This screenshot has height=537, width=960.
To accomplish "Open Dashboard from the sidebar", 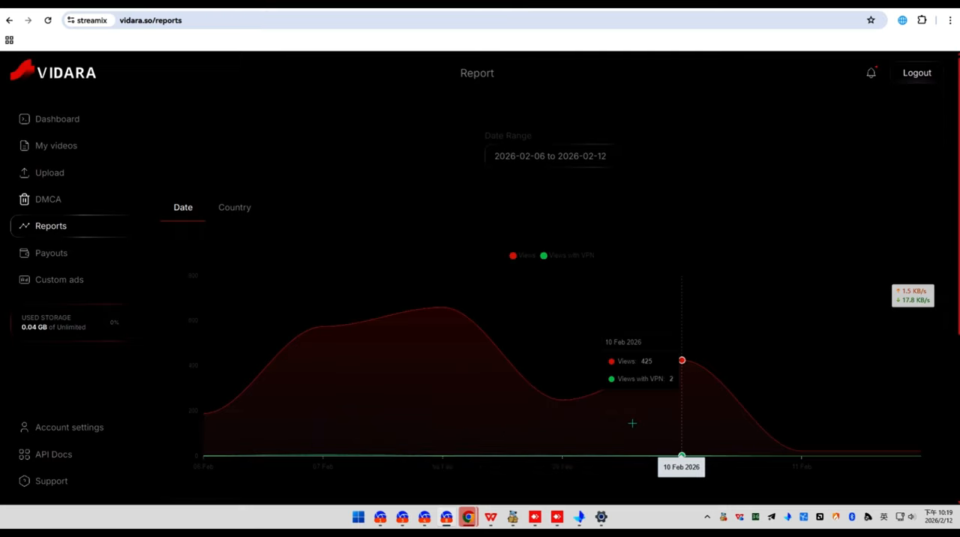I will click(57, 119).
